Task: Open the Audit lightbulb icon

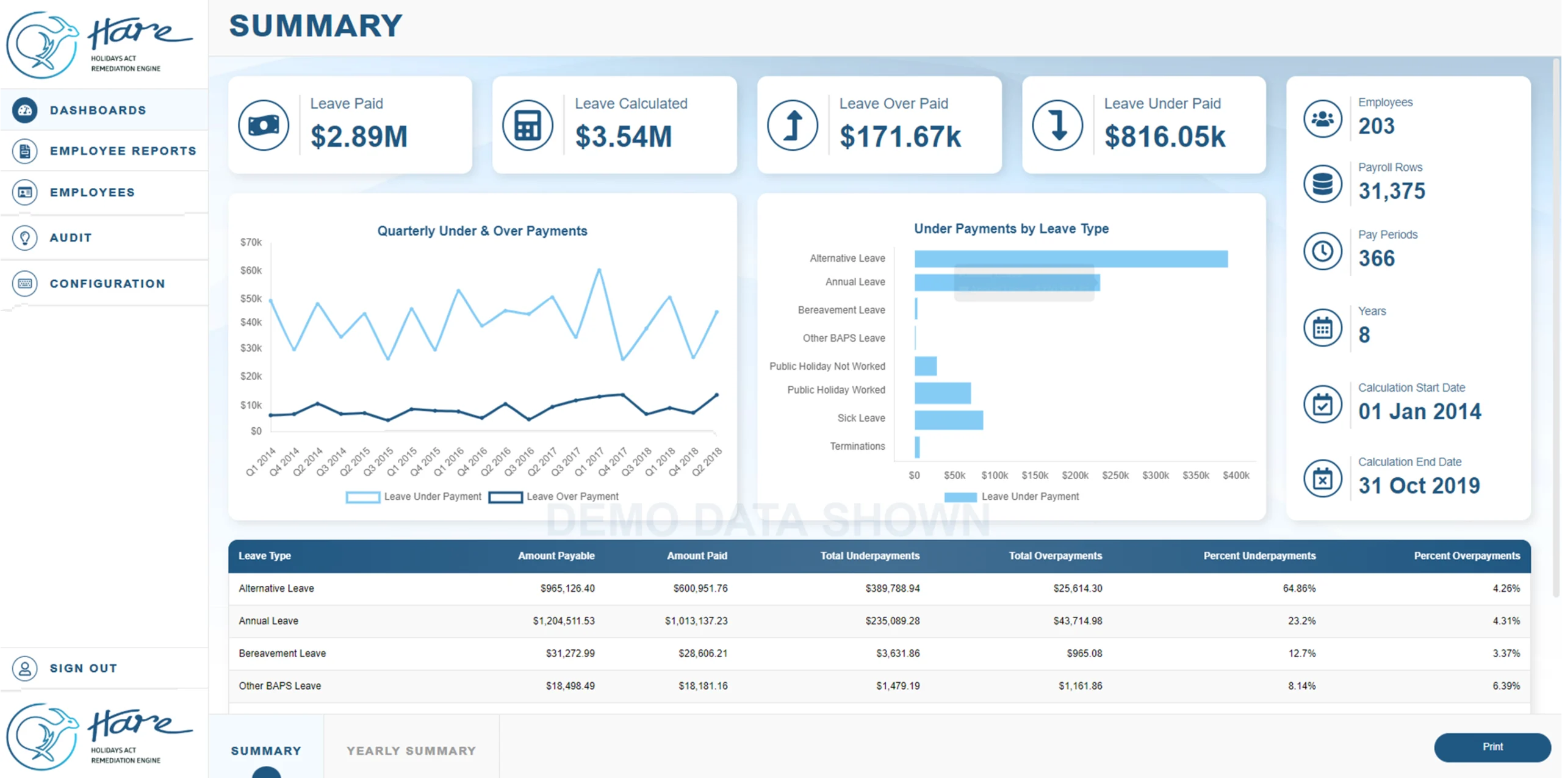Action: (x=25, y=238)
